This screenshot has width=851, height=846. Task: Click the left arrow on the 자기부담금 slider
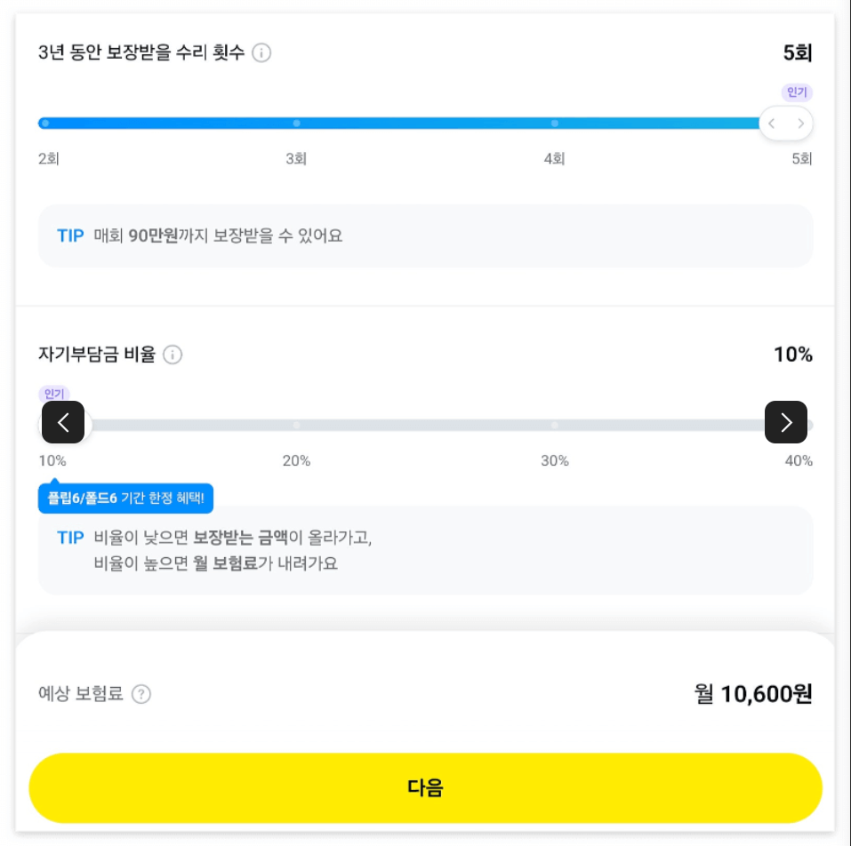(x=62, y=422)
